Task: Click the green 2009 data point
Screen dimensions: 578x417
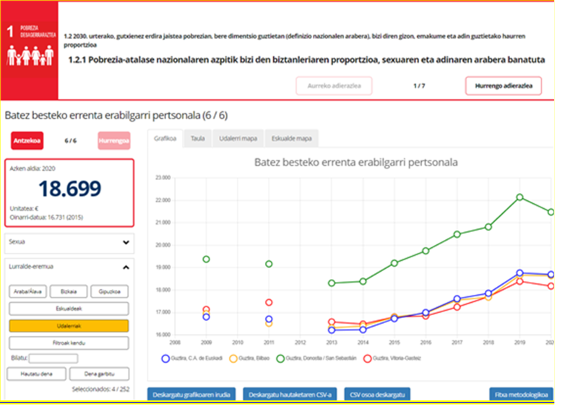Action: 207,259
